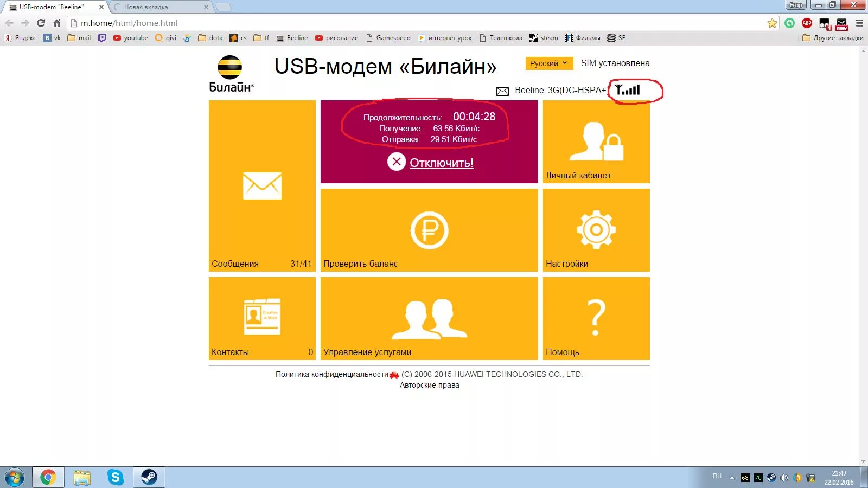Click the browser forward arrow
868x488 pixels.
(x=25, y=23)
